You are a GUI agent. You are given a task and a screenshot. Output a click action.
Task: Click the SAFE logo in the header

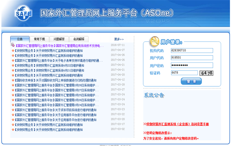[23, 14]
